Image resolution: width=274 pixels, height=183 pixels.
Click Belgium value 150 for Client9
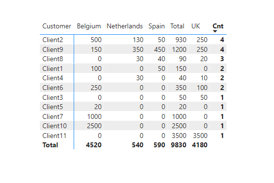[96, 49]
